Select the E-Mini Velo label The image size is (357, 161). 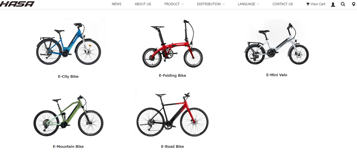(277, 75)
